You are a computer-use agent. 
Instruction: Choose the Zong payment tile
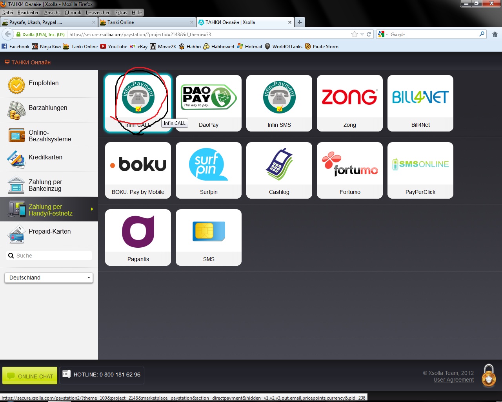tap(349, 103)
